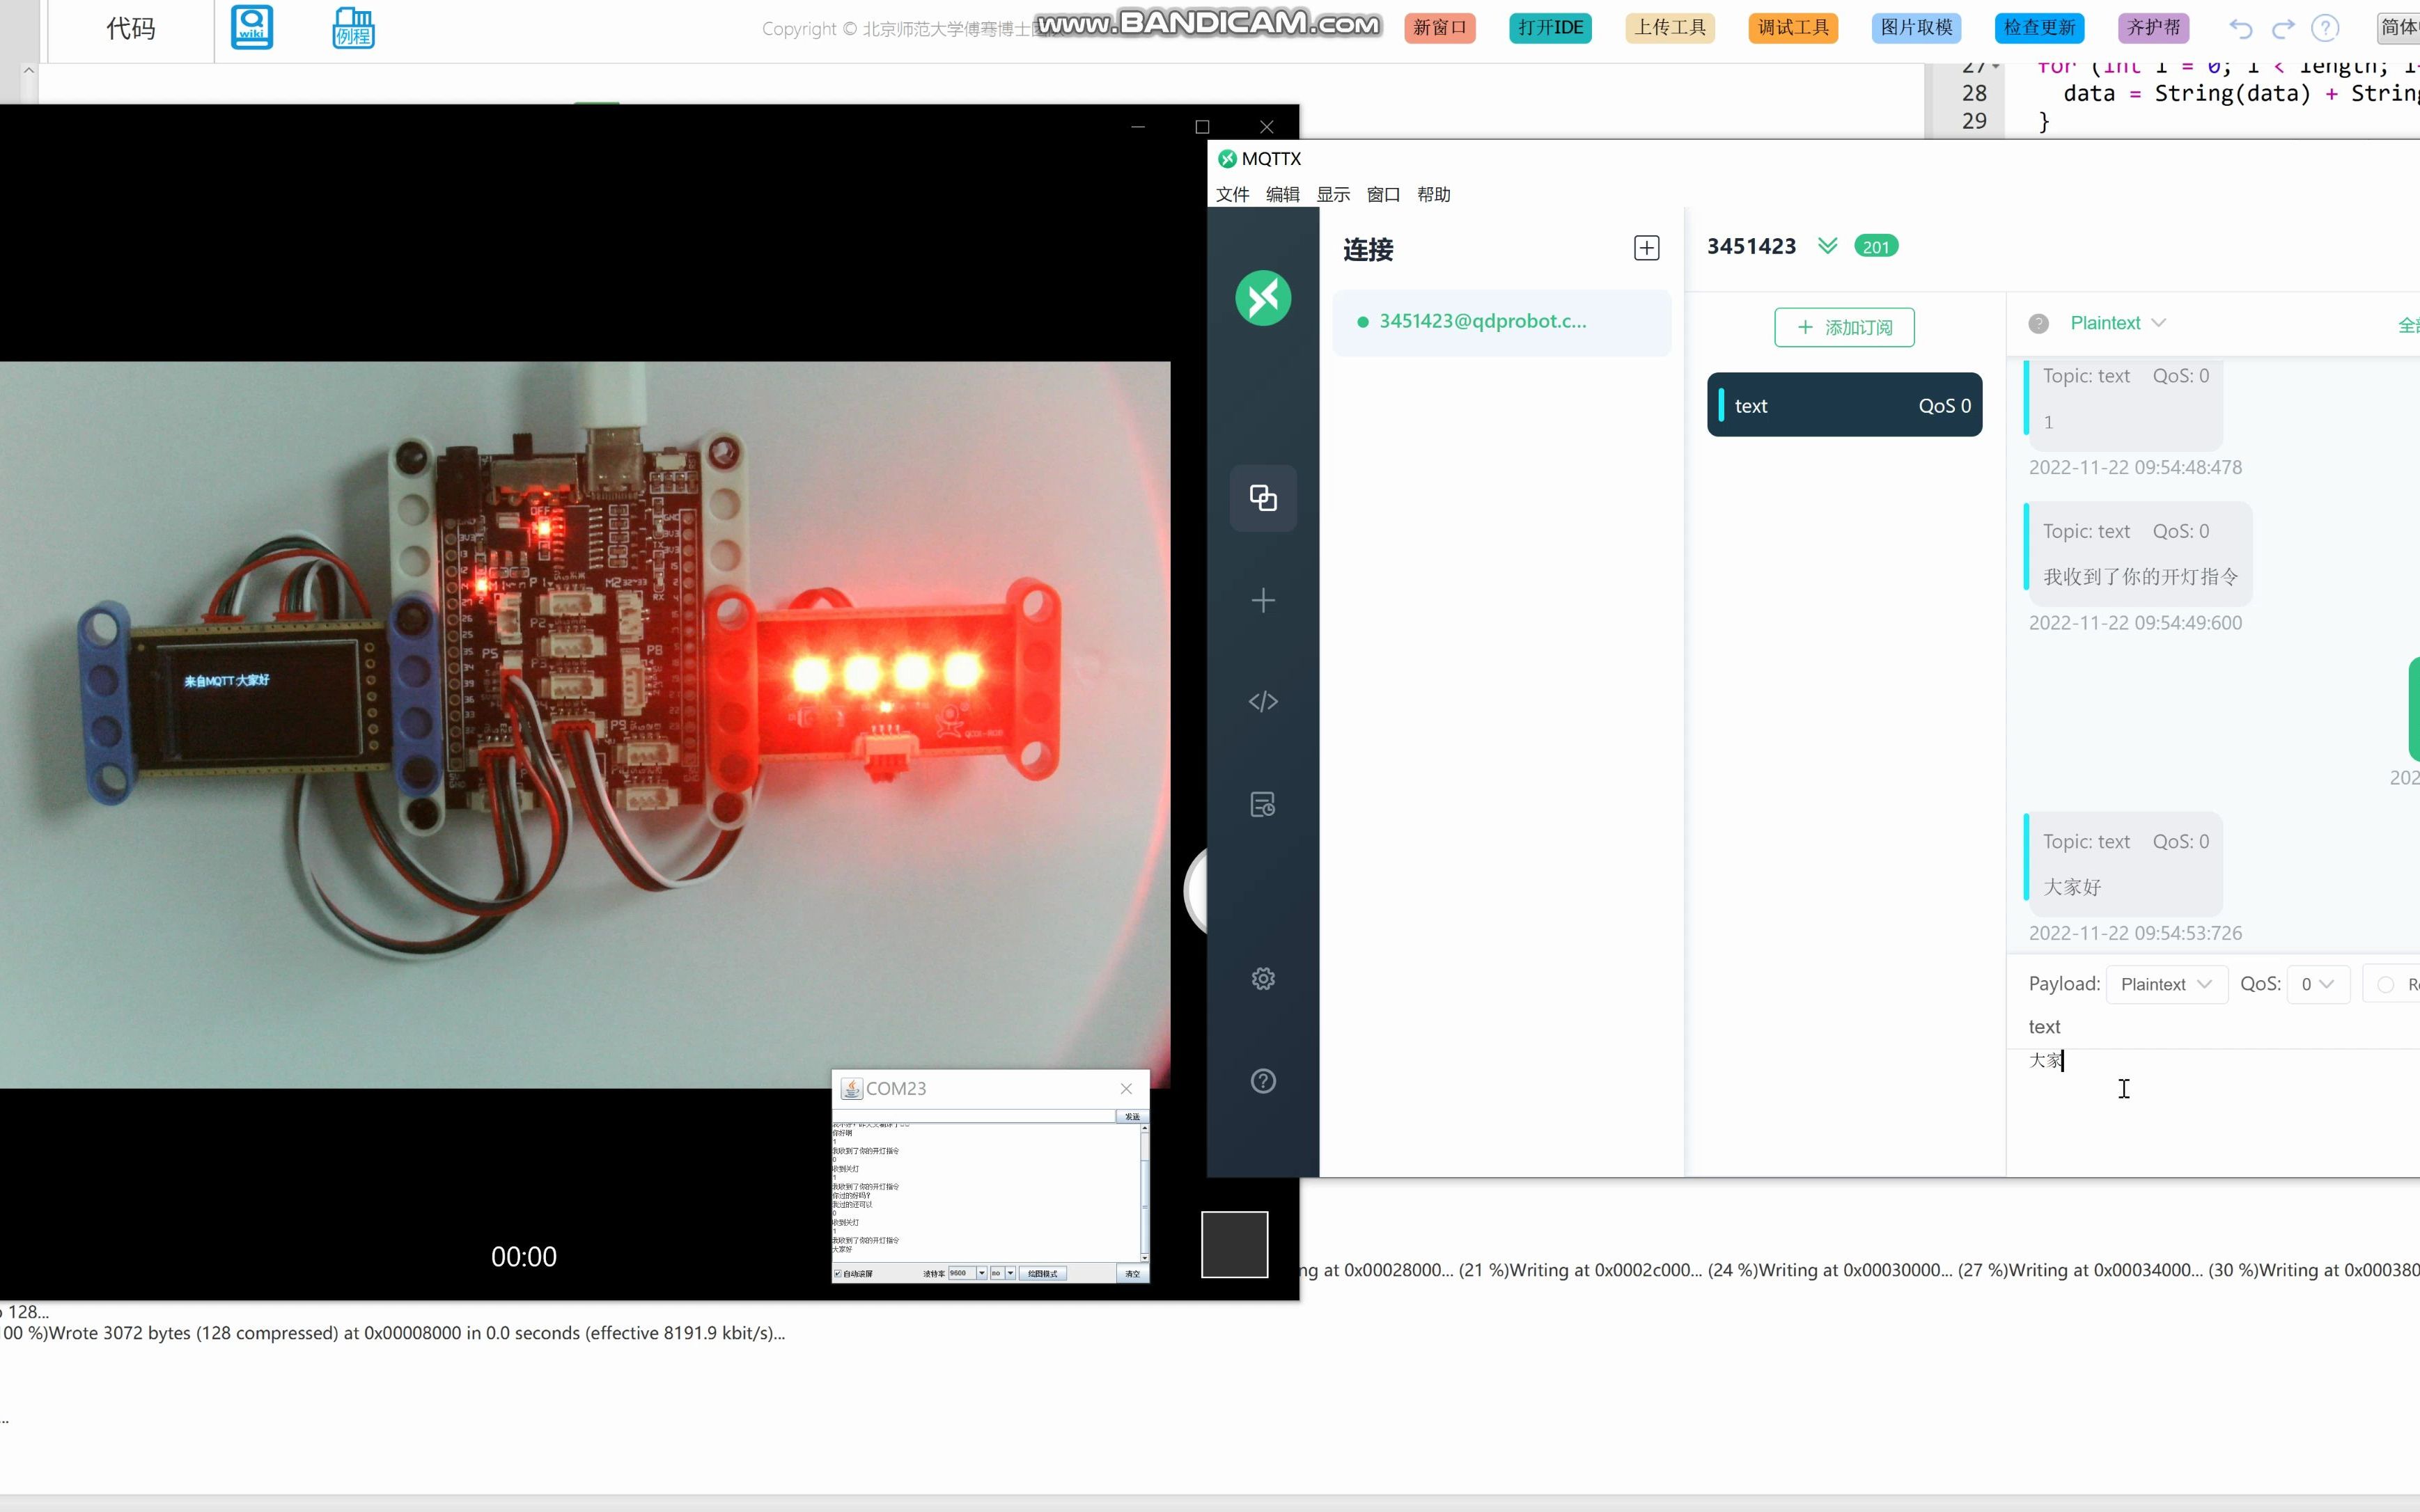The width and height of the screenshot is (2420, 1512).
Task: Open the QoS level dropdown
Action: [2316, 985]
